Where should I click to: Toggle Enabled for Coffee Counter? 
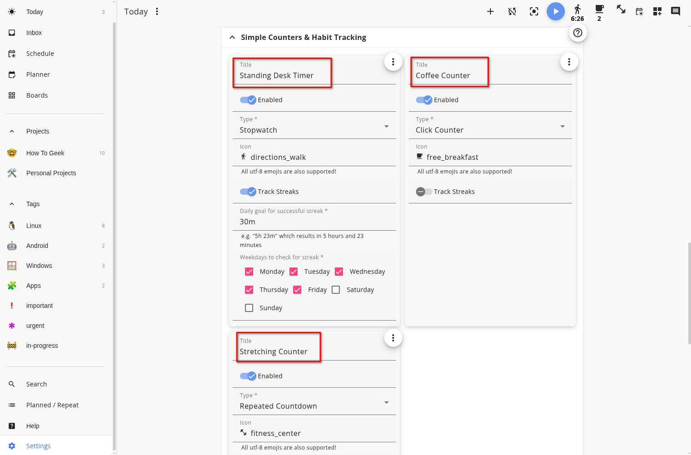tap(424, 100)
